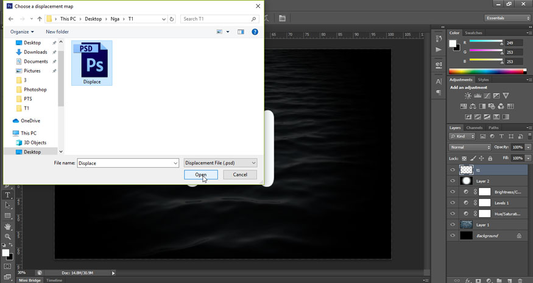Screen dimensions: 533x283
Task: Hide the Layer 2 layer
Action: click(x=453, y=181)
